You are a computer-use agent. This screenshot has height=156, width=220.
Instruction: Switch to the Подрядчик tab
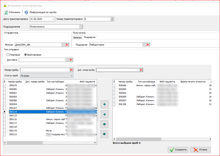click(90, 37)
